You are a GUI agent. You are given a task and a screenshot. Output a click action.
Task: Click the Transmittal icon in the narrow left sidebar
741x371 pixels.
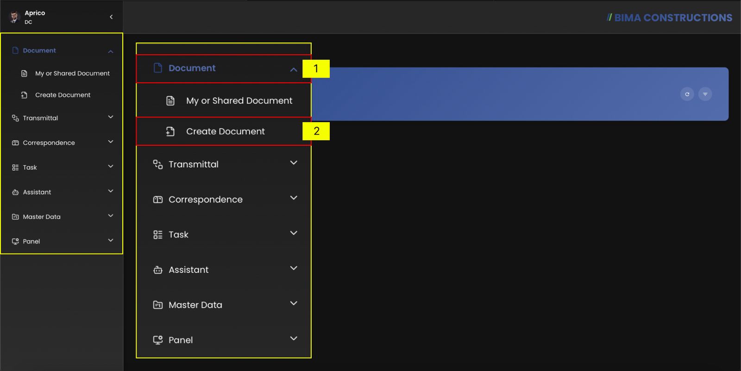pos(15,118)
